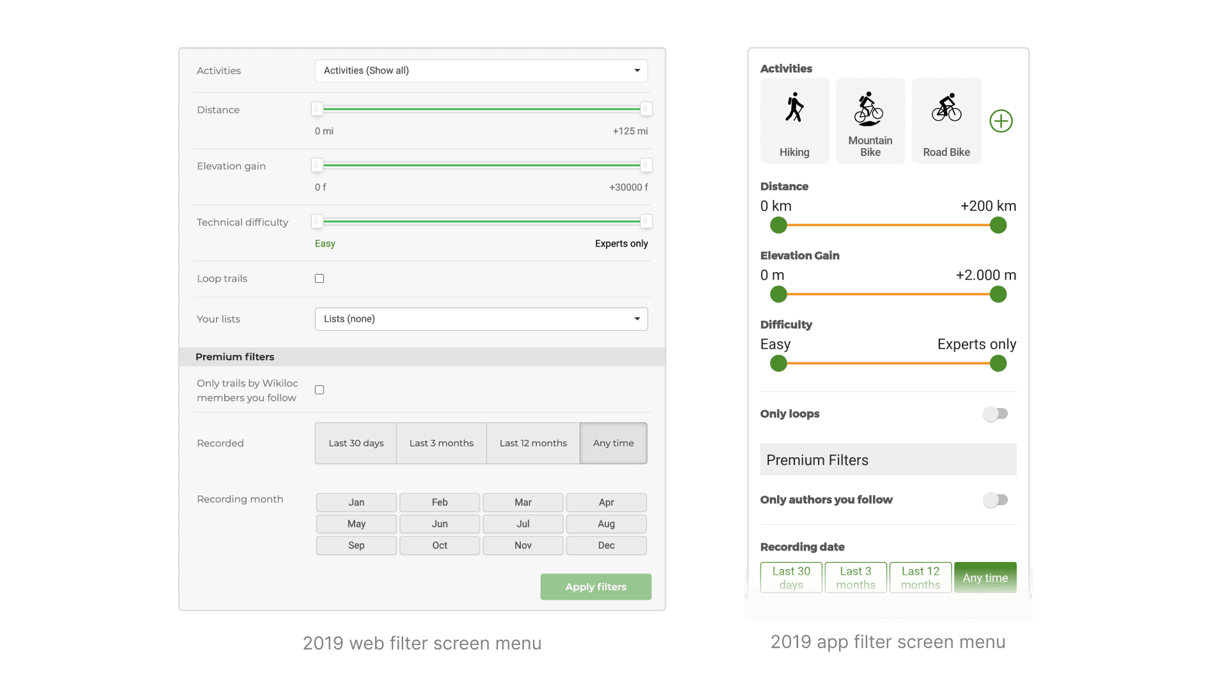Select the Mar recording month button
This screenshot has width=1227, height=698.
click(523, 503)
